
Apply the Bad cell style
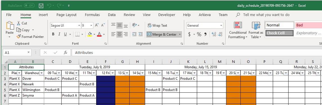click(309, 25)
